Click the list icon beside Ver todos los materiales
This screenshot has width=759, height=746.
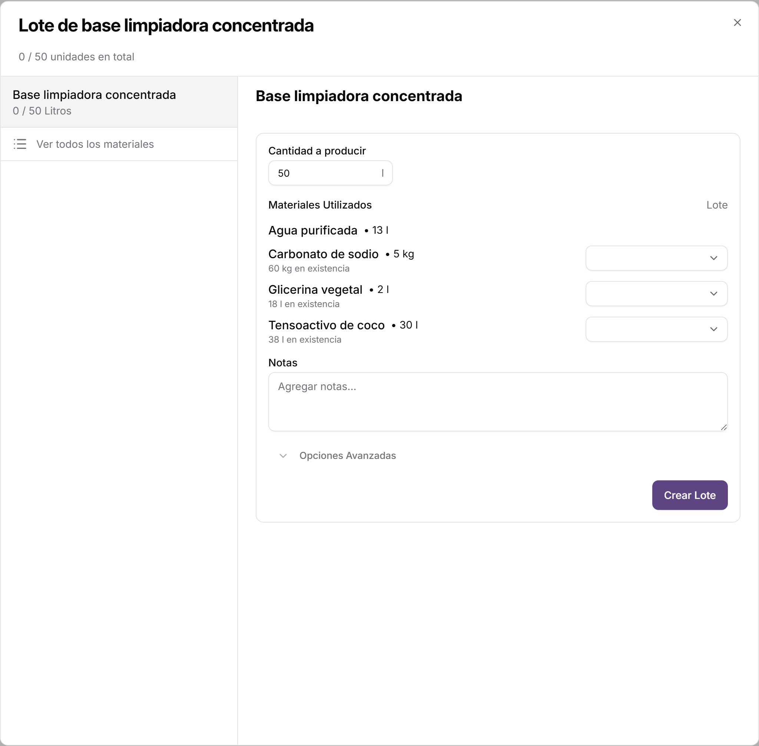pos(20,144)
